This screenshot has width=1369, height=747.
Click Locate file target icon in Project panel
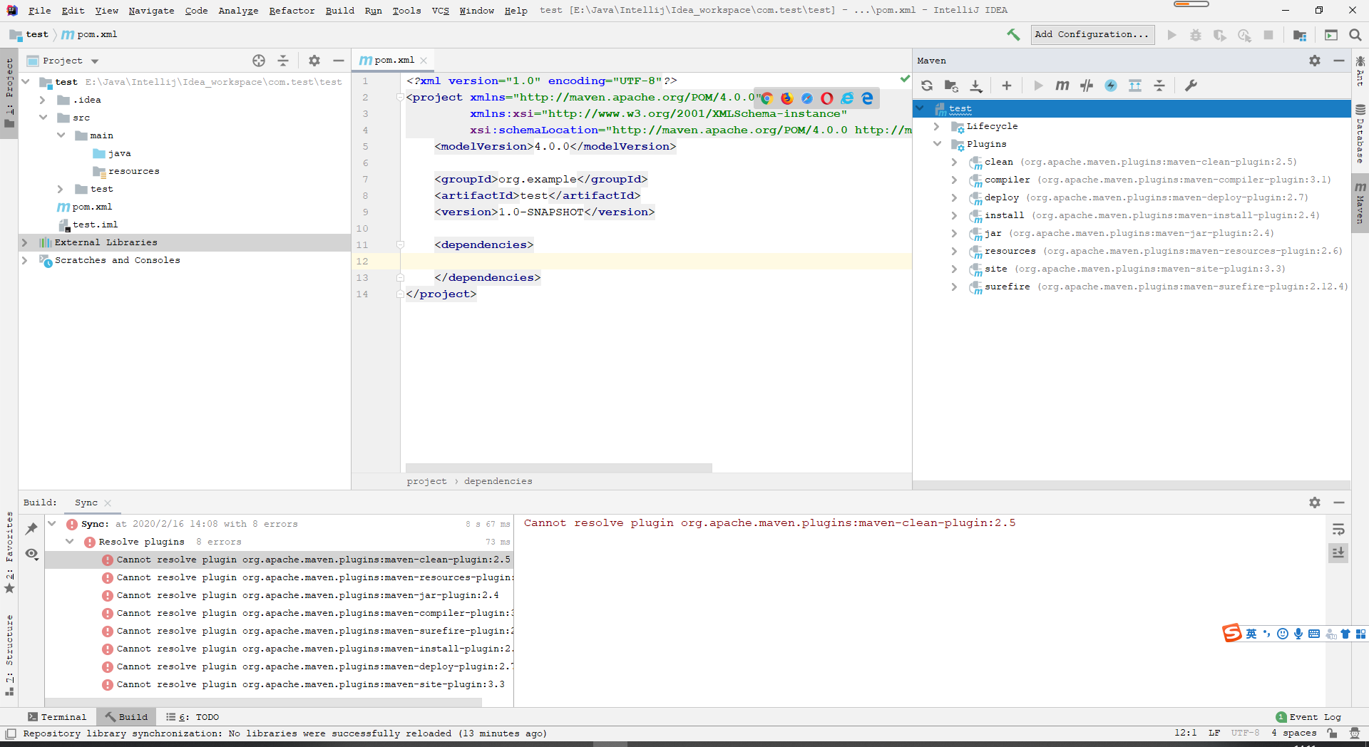[259, 61]
